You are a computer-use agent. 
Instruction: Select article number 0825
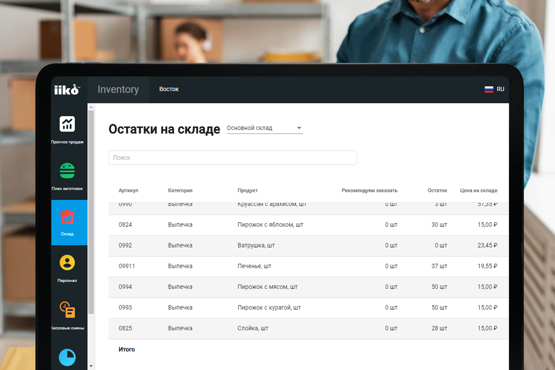125,328
